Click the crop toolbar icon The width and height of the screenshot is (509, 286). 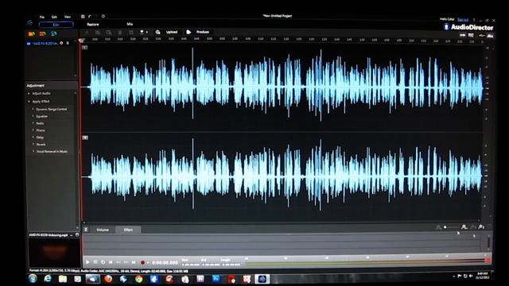pyautogui.click(x=130, y=32)
